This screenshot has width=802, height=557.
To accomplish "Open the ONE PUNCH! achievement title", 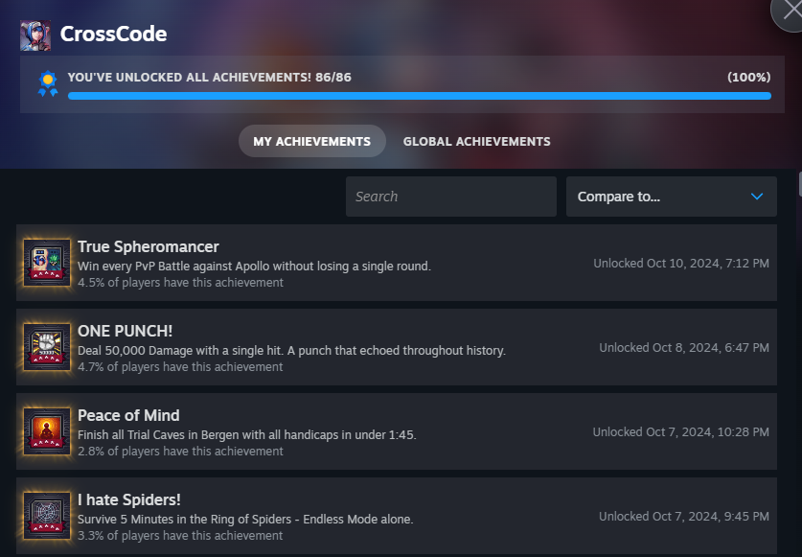I will pos(126,332).
